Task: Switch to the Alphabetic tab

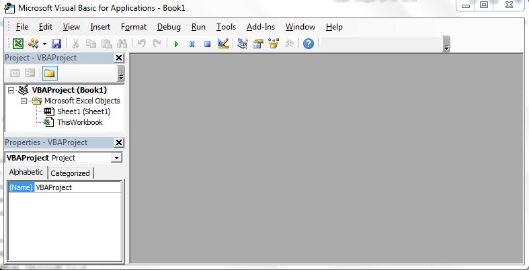Action: (x=26, y=172)
